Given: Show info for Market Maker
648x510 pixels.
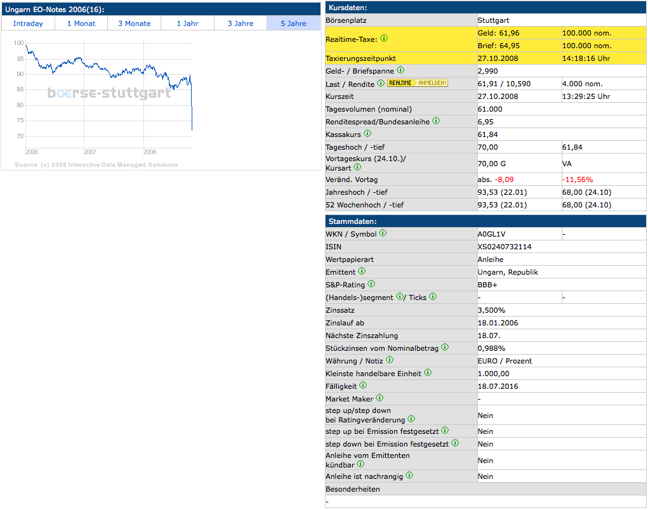Looking at the screenshot, I should (x=380, y=398).
